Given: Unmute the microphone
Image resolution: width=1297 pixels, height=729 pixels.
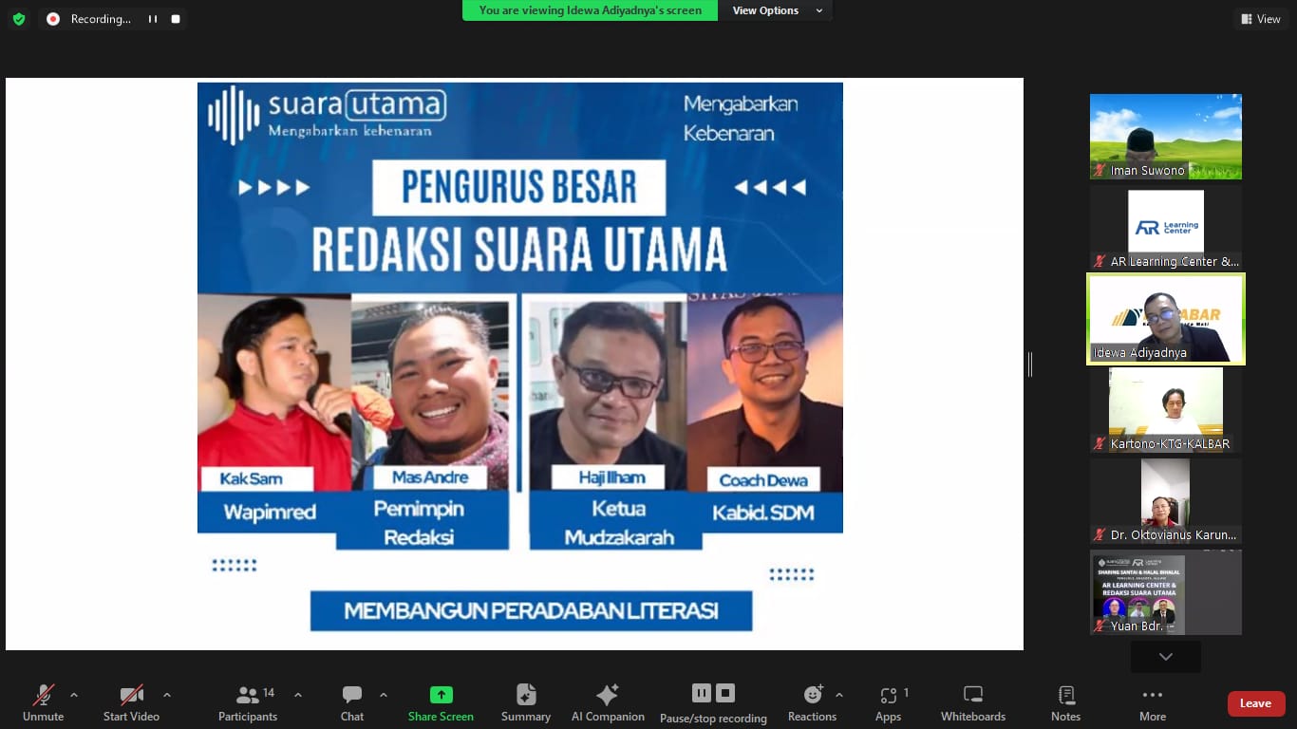Looking at the screenshot, I should coord(44,703).
